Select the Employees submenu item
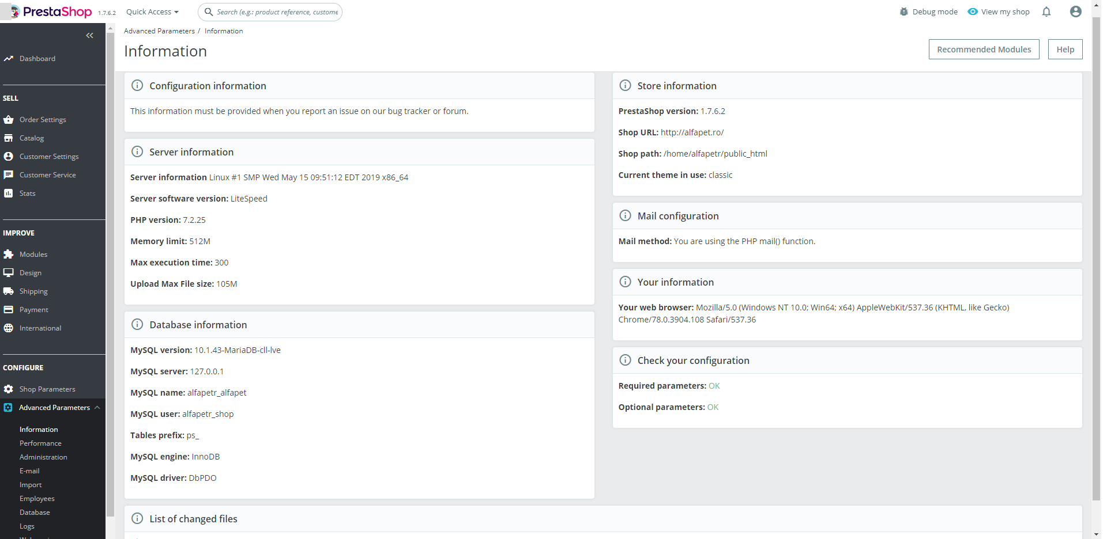This screenshot has width=1107, height=539. tap(37, 499)
